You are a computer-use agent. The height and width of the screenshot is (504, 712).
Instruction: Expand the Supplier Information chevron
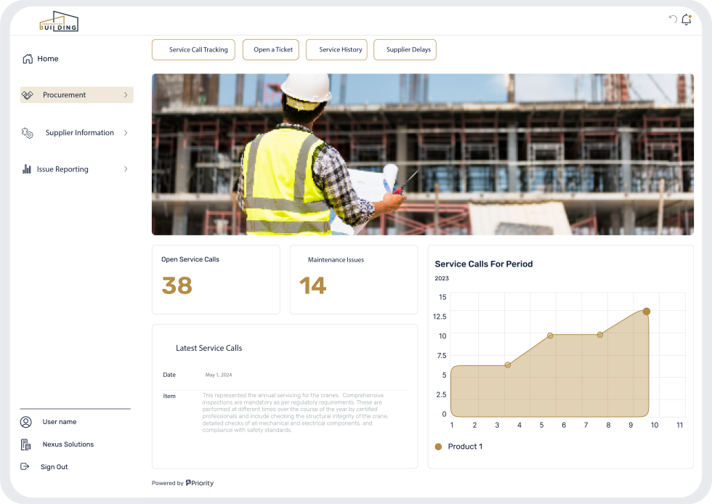(x=126, y=133)
